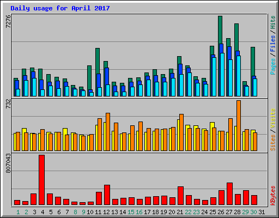Image resolution: width=279 pixels, height=218 pixels.
Task: Click the green Hits bar for day 10
Action: pos(89,77)
